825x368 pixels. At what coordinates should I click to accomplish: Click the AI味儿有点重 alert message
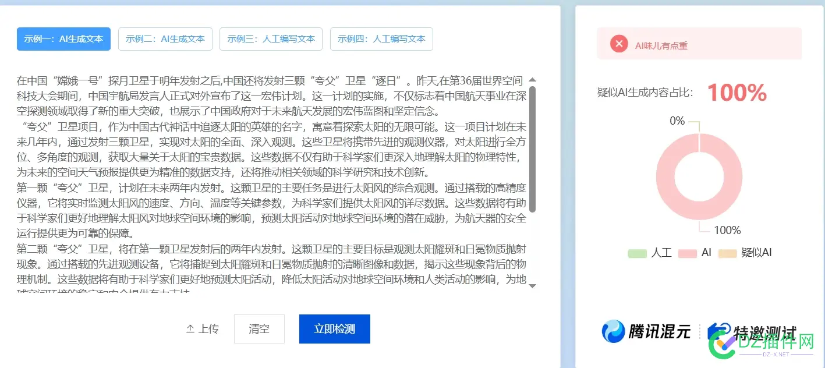(x=661, y=45)
